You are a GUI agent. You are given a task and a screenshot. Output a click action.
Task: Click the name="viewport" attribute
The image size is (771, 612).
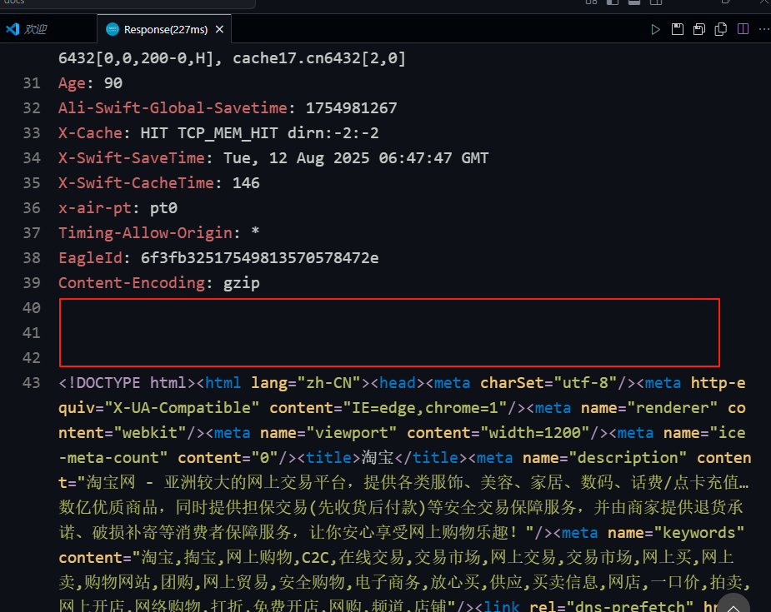(x=328, y=433)
